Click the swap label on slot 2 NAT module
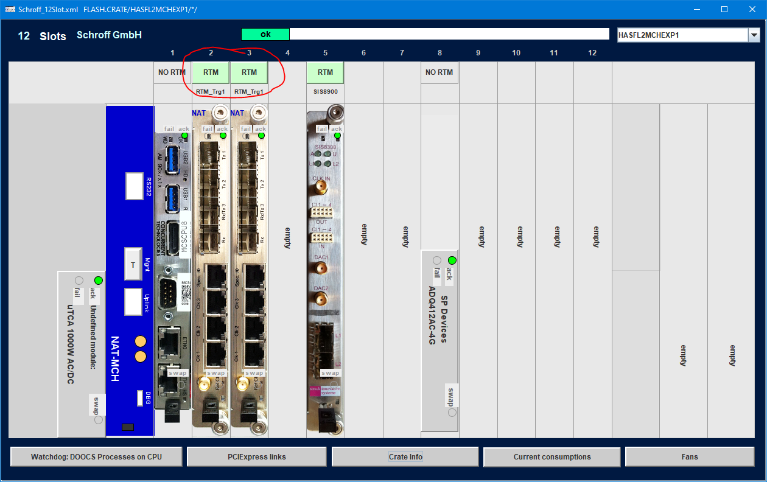Viewport: 767px width, 482px height. coord(216,373)
